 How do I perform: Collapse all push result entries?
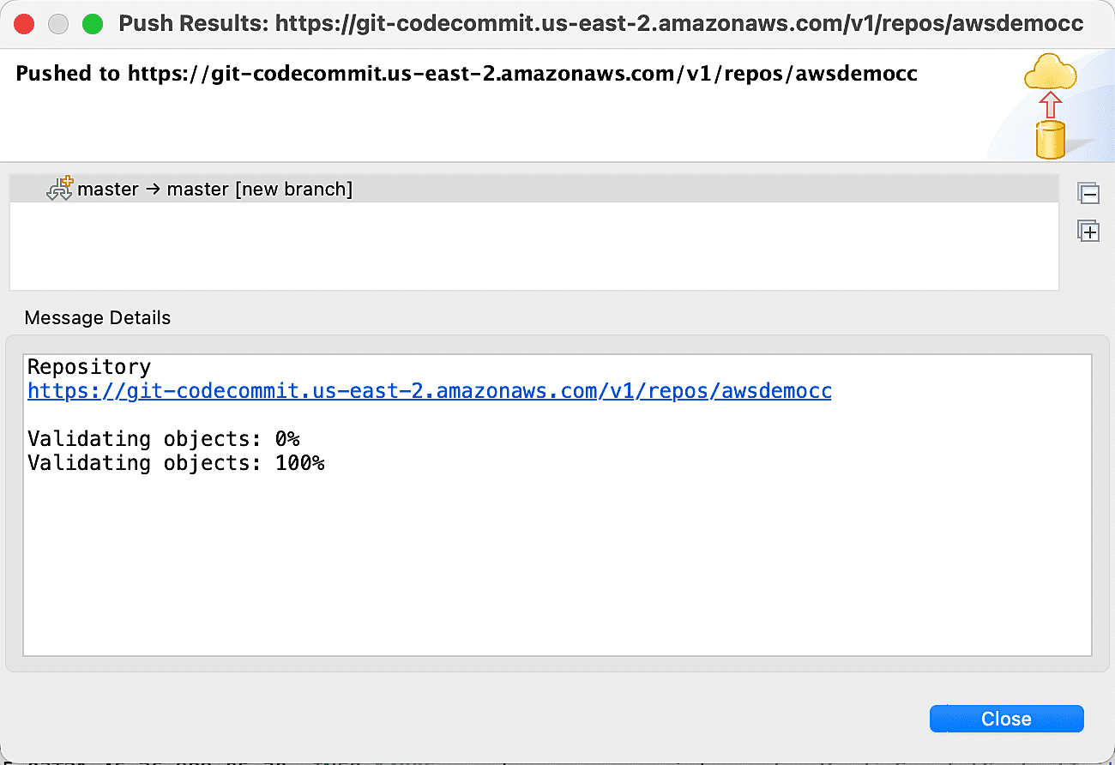(1088, 195)
